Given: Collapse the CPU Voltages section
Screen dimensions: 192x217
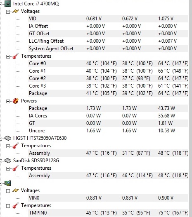Looking at the screenshot, I should [8, 12].
